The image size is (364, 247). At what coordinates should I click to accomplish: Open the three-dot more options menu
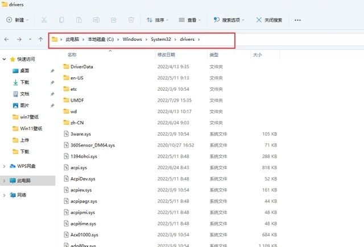[297, 20]
